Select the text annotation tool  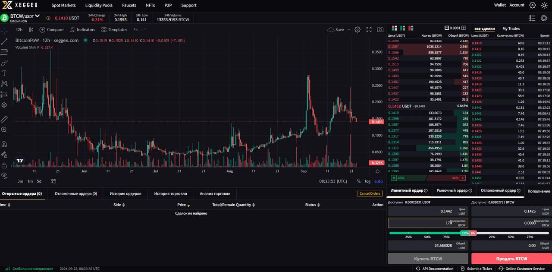pyautogui.click(x=4, y=73)
